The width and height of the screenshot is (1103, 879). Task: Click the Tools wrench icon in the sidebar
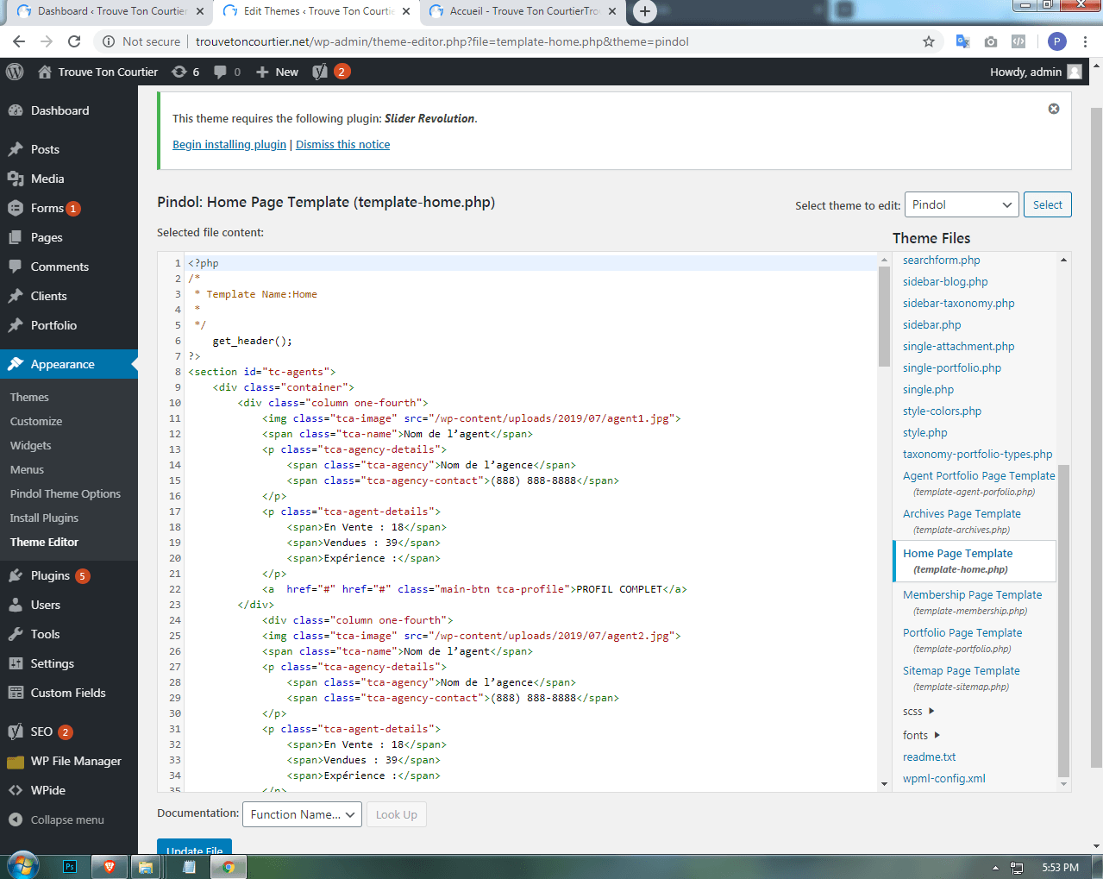point(16,634)
